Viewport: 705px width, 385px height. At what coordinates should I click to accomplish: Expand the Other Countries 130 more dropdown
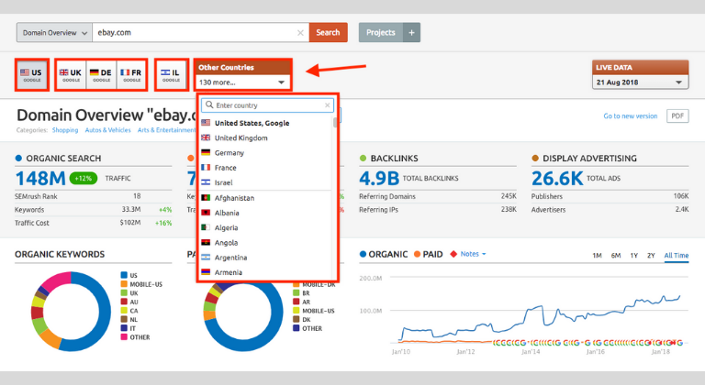point(242,82)
